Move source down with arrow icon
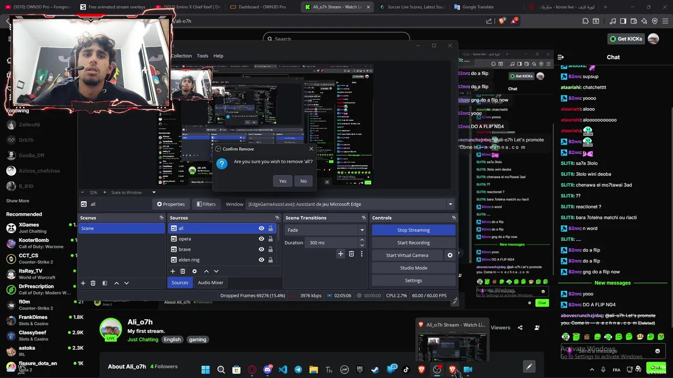Viewport: 673px width, 378px height. point(216,271)
